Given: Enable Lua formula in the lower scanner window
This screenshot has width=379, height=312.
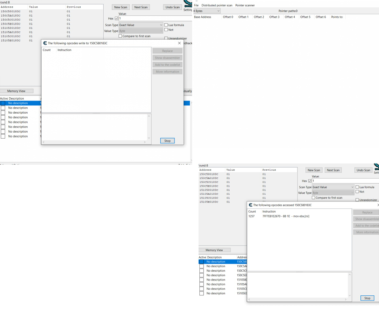Looking at the screenshot, I should tap(357, 187).
